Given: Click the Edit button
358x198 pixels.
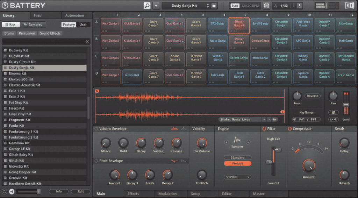Looking at the screenshot, I should [81, 191].
